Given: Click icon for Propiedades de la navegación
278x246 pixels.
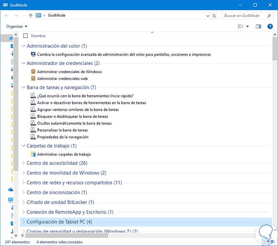Looking at the screenshot, I should [x=33, y=137].
